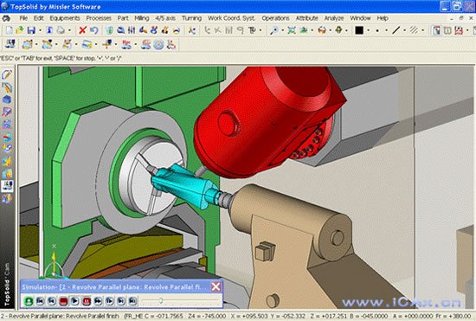The image size is (476, 321).
Task: Click the point style dot icon
Action: tap(377, 30)
